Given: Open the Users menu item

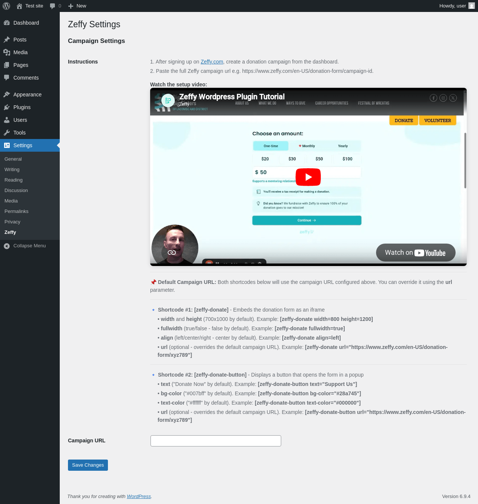Looking at the screenshot, I should coord(30,120).
